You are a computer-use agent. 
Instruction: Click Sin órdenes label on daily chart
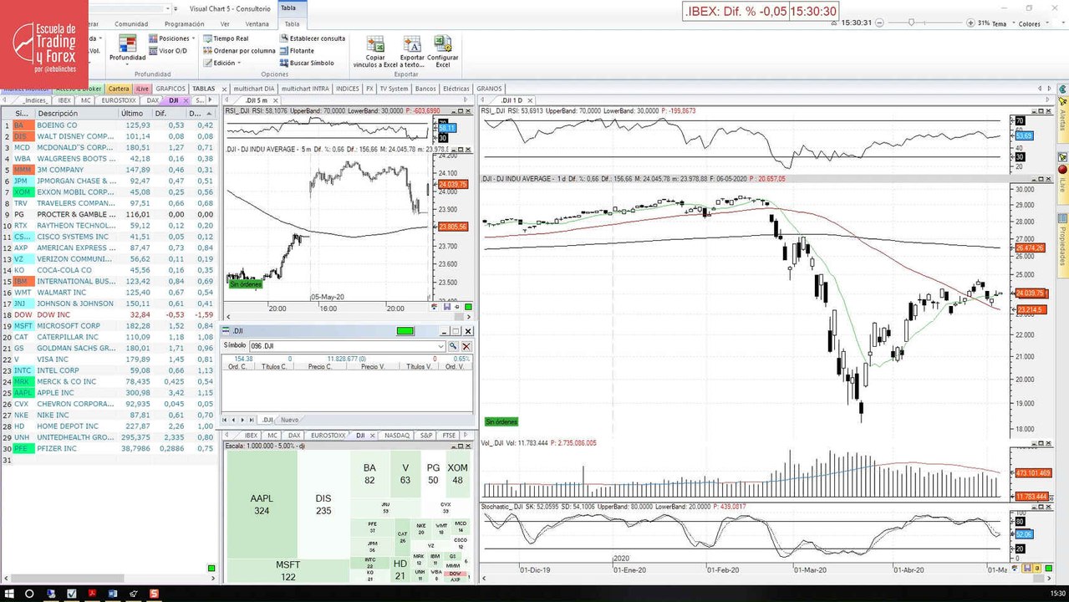coord(501,421)
